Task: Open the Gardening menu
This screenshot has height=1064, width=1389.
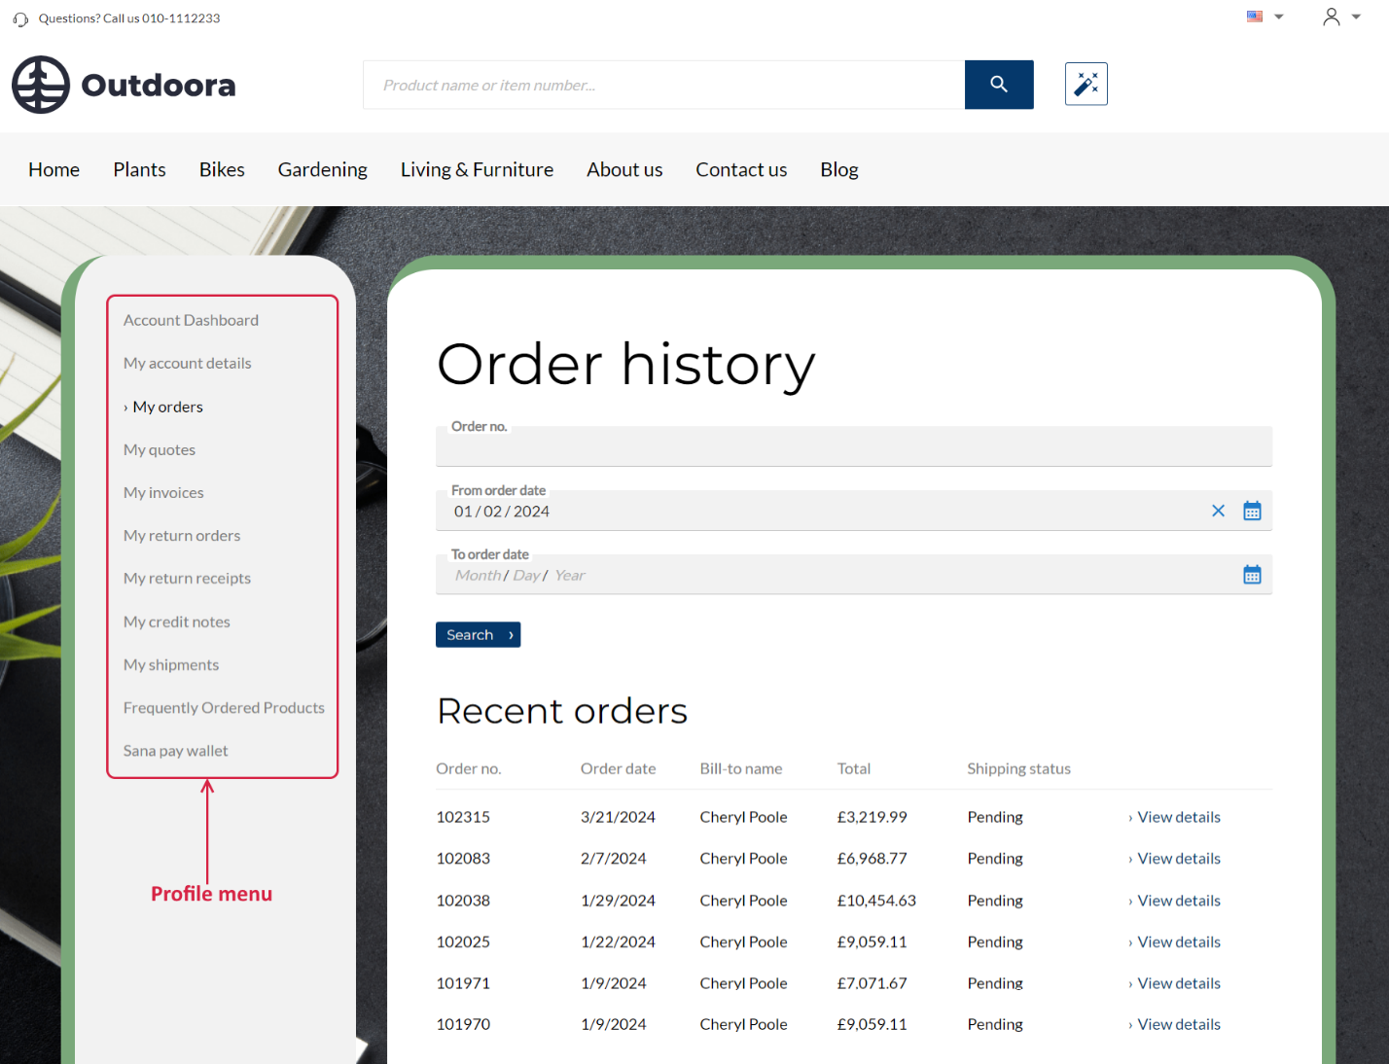Action: 322,169
